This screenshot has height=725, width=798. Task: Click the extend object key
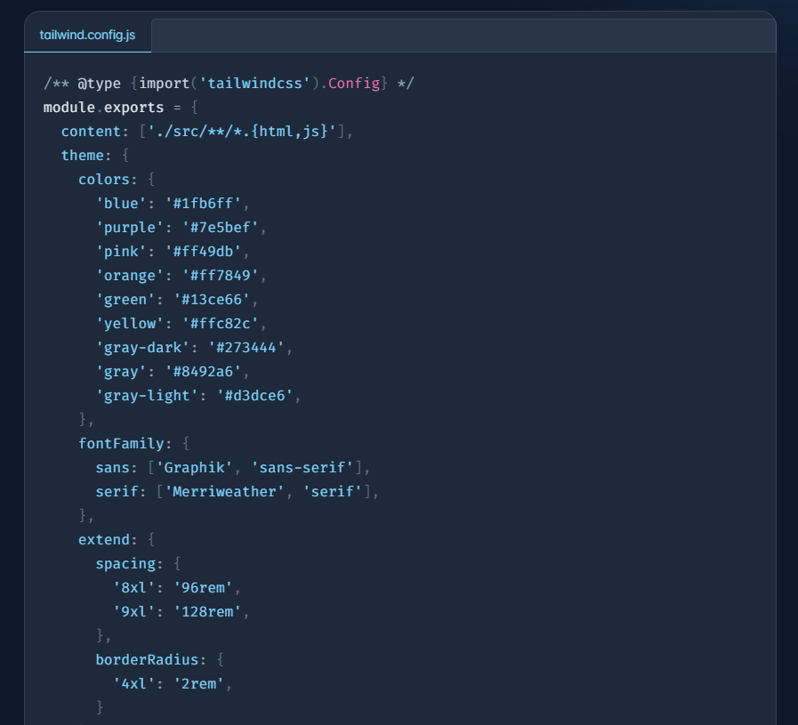[104, 539]
